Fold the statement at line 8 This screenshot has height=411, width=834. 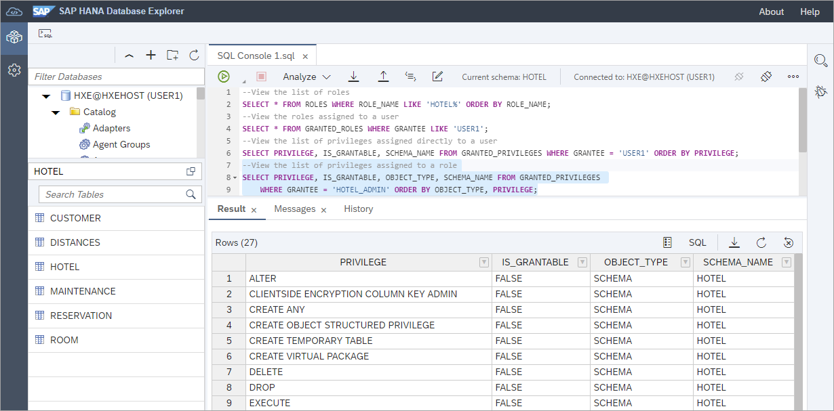235,177
